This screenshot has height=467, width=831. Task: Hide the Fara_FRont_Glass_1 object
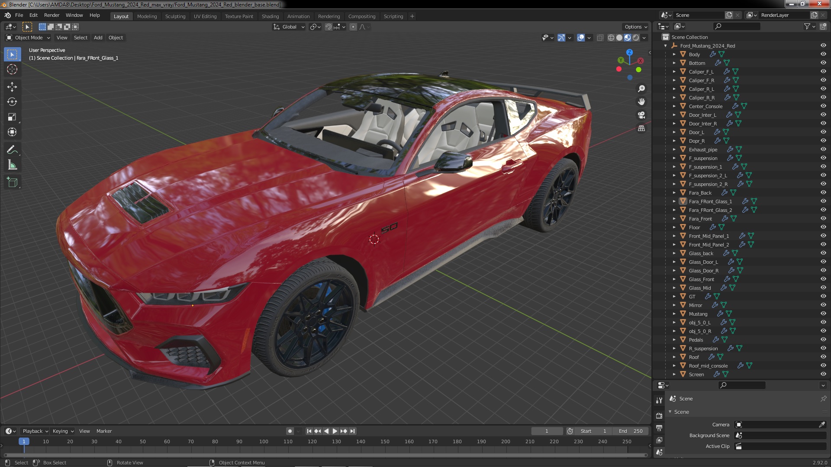[823, 202]
